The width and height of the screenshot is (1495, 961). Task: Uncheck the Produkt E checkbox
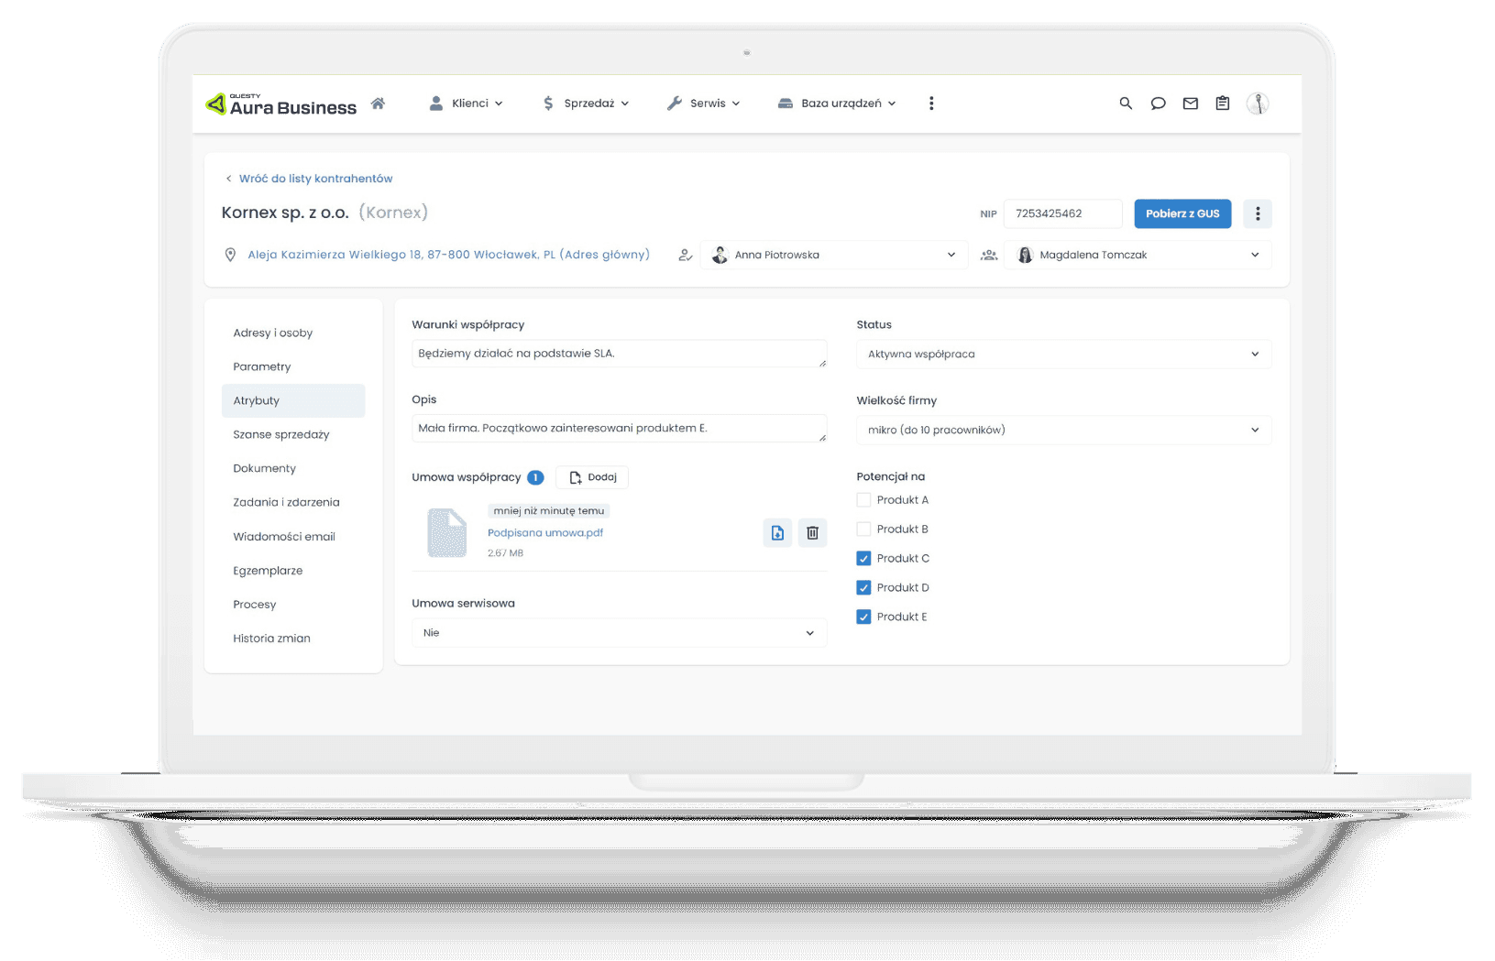(x=863, y=617)
